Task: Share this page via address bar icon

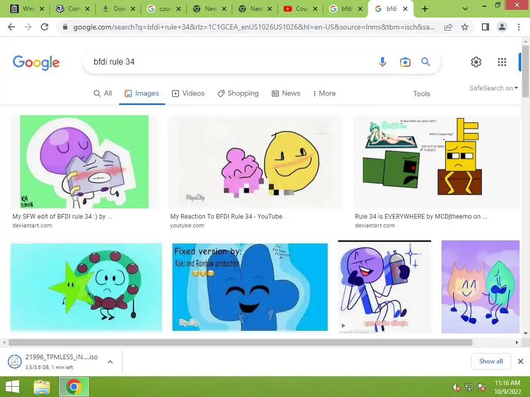Action: (x=448, y=27)
